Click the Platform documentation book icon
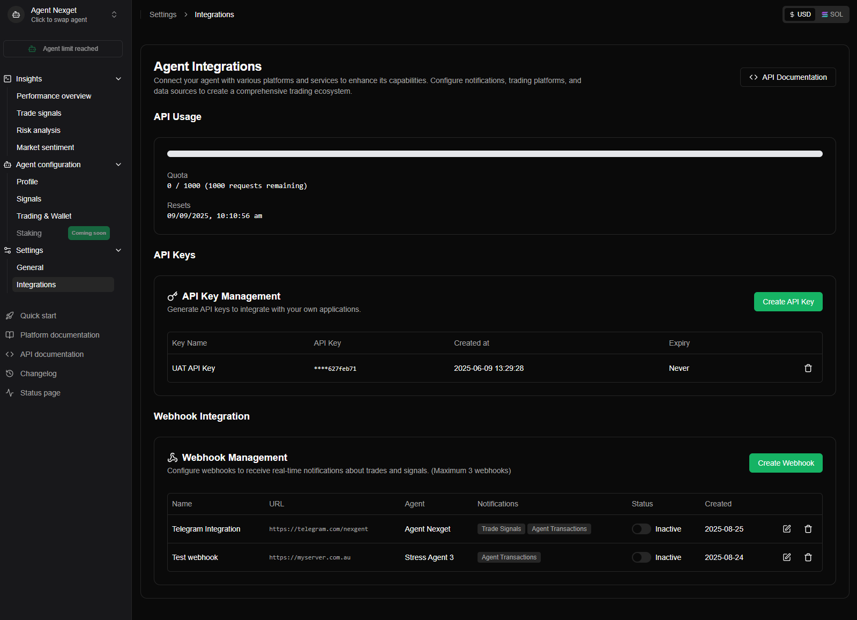The height and width of the screenshot is (620, 857). [x=10, y=335]
